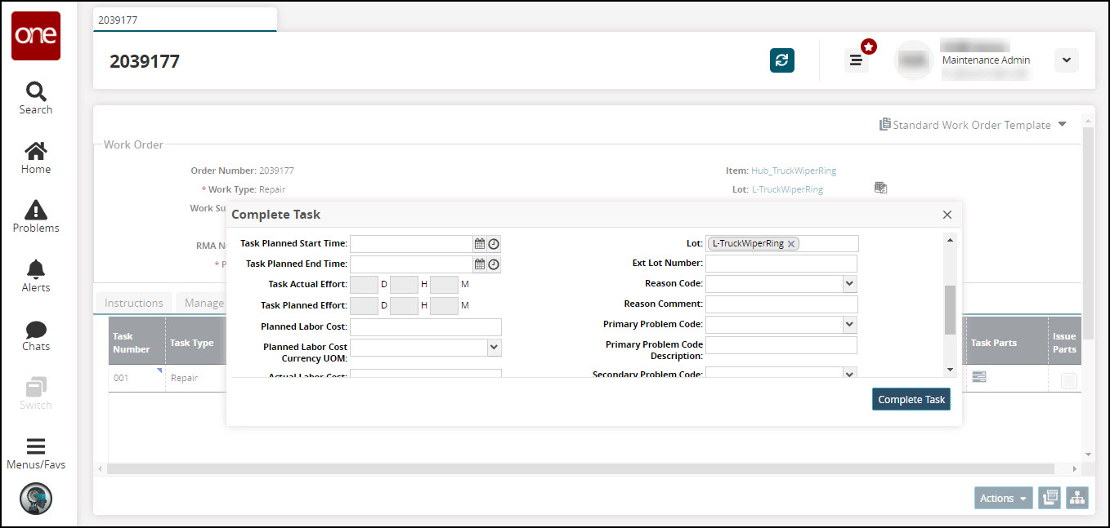Toggle the Issue Parts checkbox
This screenshot has height=528, width=1110.
(x=1068, y=380)
